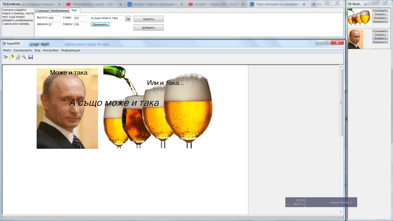Maximize the Scan2PDF window
Screen dimensions: 393x221
click(x=327, y=43)
